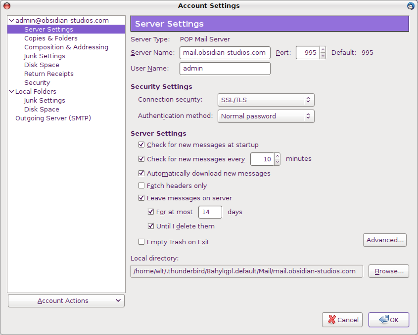Viewport: 418px width, 335px height.
Task: Open Security settings in sidebar
Action: [37, 83]
